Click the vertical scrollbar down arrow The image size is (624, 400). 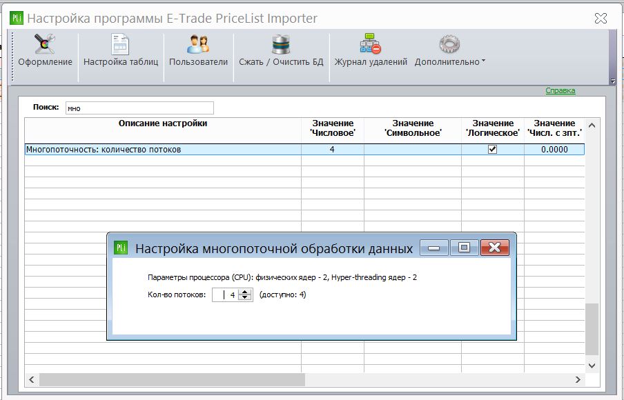592,366
